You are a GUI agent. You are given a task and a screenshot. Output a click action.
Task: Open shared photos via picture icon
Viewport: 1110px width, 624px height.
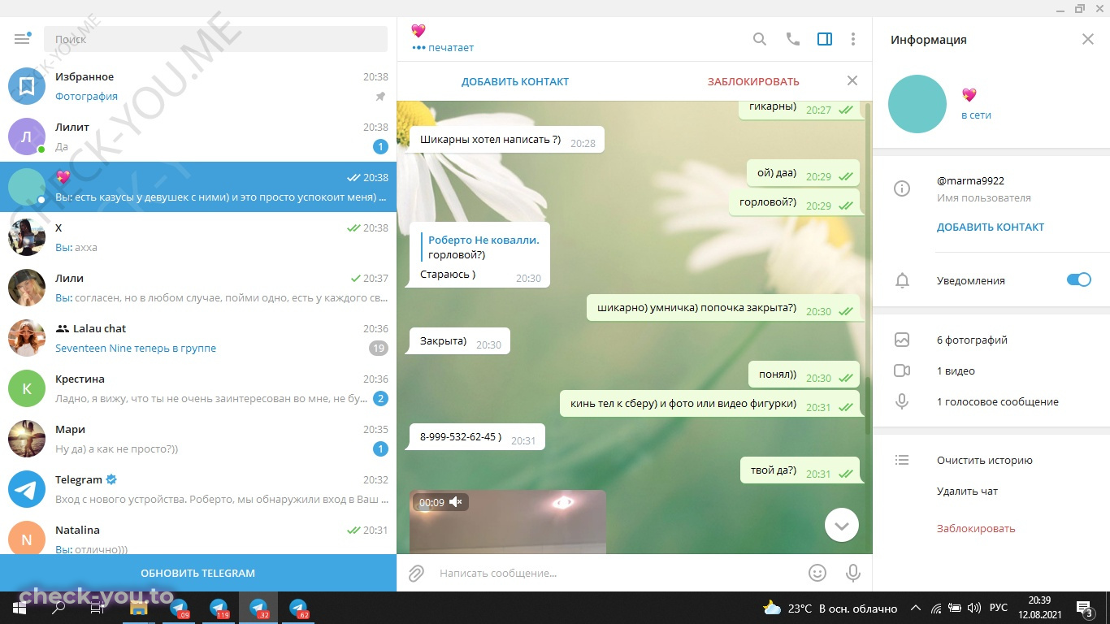[x=902, y=340]
